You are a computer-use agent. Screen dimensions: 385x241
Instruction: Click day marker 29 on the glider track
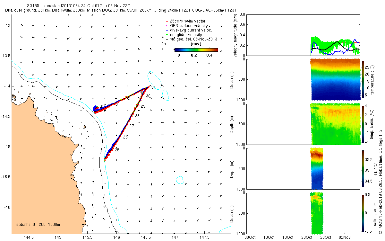tap(143, 106)
